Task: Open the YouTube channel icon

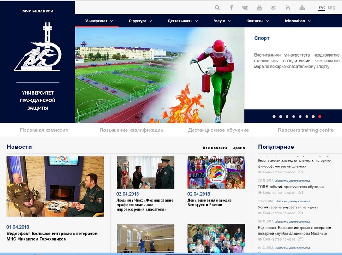Action: pyautogui.click(x=259, y=7)
